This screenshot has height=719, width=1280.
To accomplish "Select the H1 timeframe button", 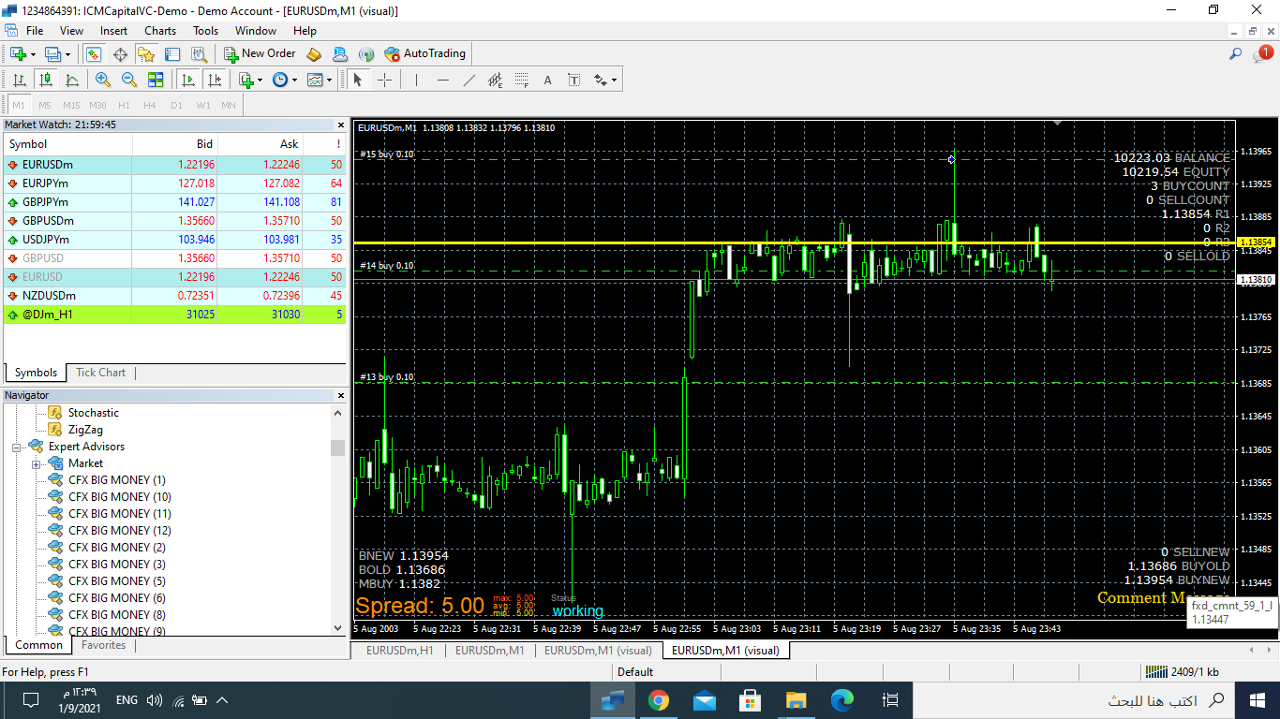I will (x=124, y=105).
